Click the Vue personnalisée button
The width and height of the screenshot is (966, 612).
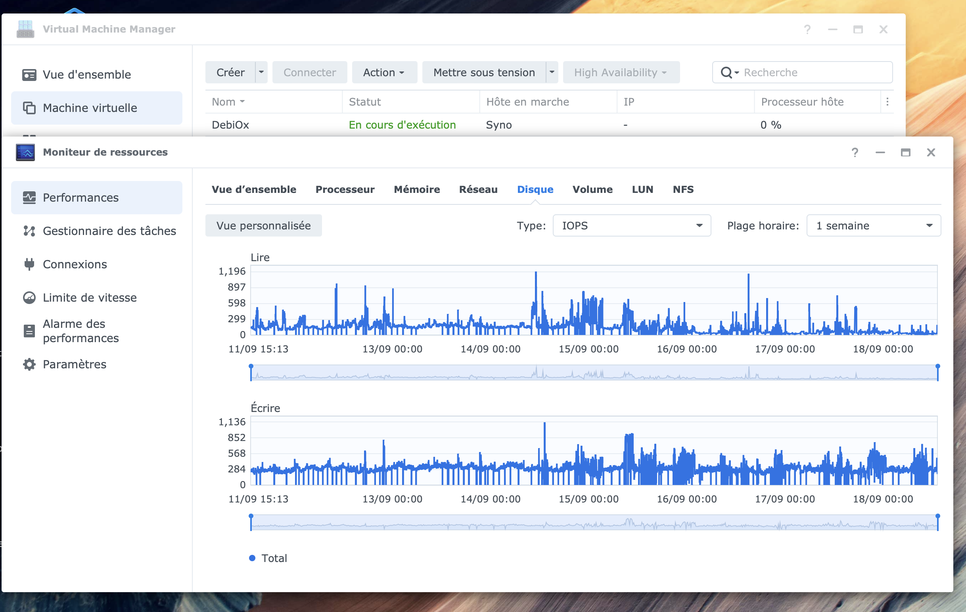tap(263, 226)
